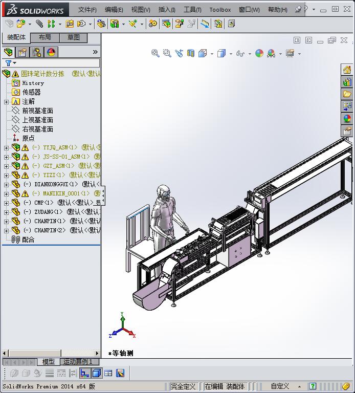Open the ConfigurationManager tab icon
This screenshot has width=355, height=393.
[x=37, y=52]
